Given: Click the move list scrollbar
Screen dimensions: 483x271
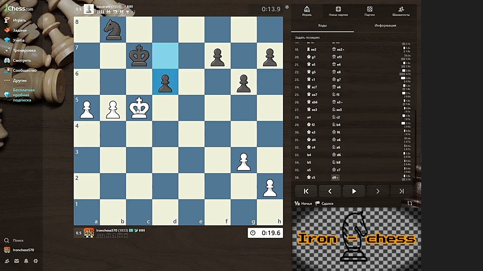Looking at the screenshot, I should point(415,145).
